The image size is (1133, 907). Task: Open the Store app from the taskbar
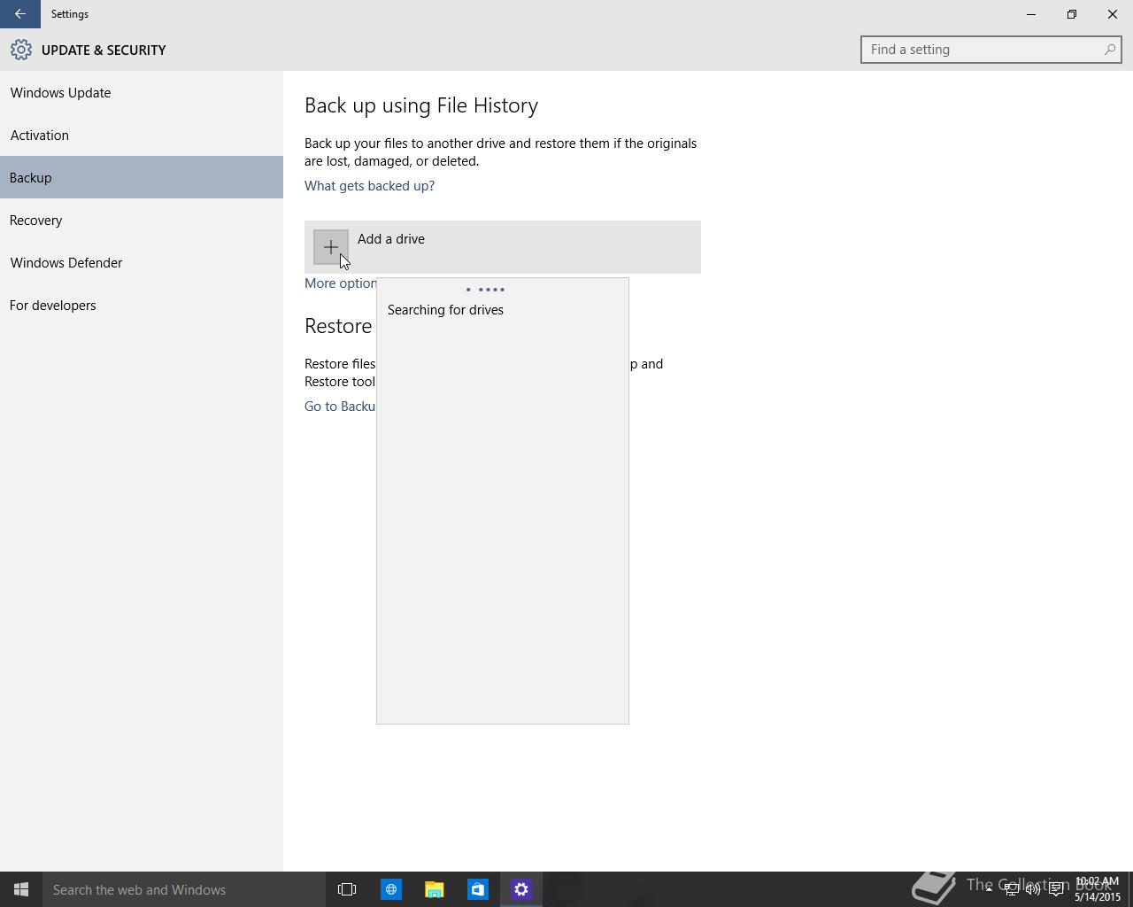[x=477, y=889]
